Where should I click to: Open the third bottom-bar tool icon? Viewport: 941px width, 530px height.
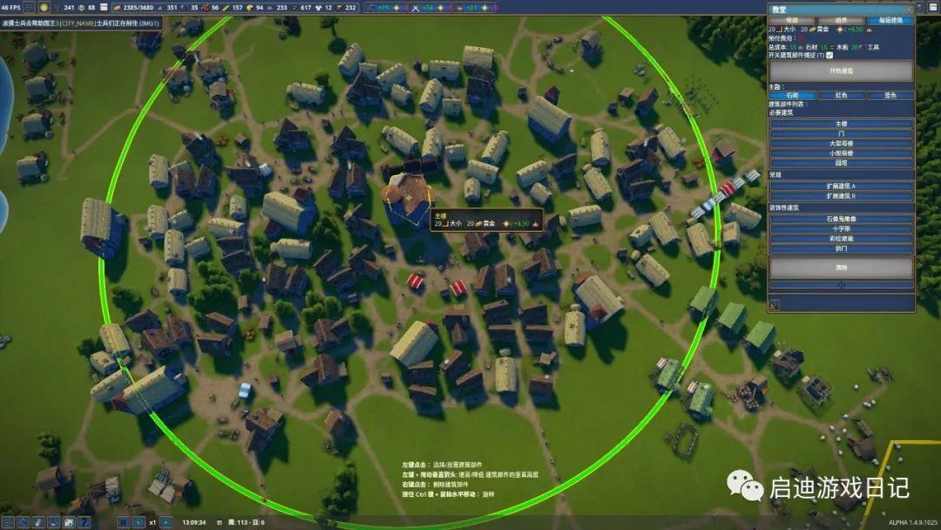click(x=37, y=522)
